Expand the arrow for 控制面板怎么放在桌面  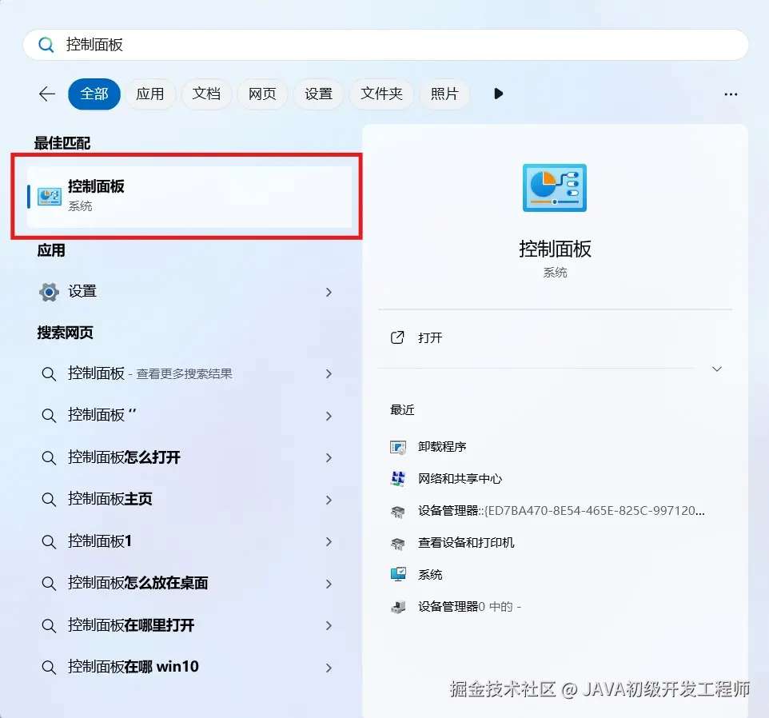[x=329, y=584]
